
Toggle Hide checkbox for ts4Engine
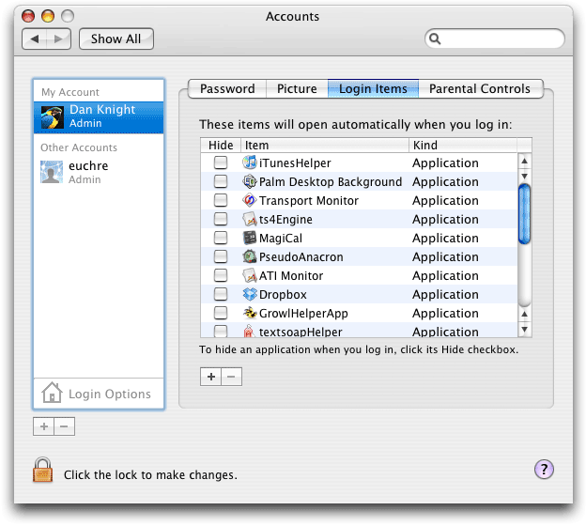(221, 219)
